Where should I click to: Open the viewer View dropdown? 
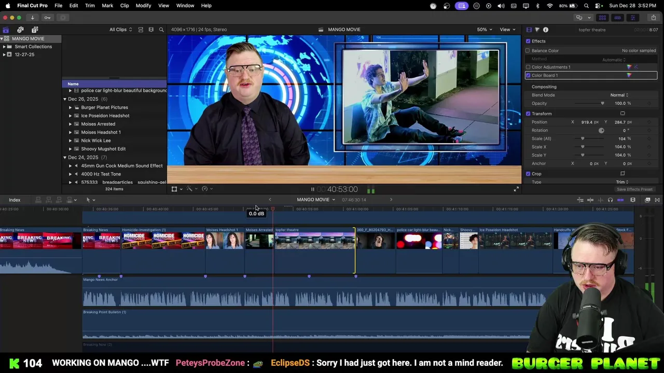click(507, 30)
